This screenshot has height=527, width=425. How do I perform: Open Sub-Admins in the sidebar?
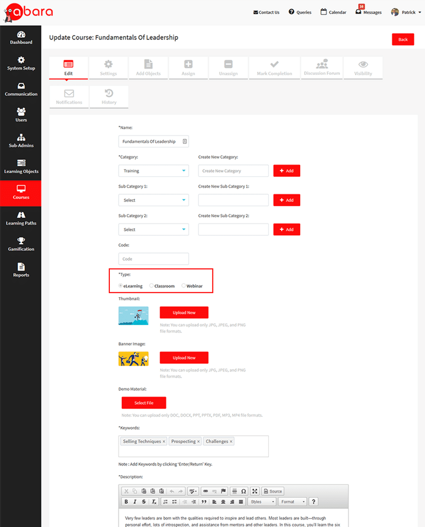tap(21, 141)
